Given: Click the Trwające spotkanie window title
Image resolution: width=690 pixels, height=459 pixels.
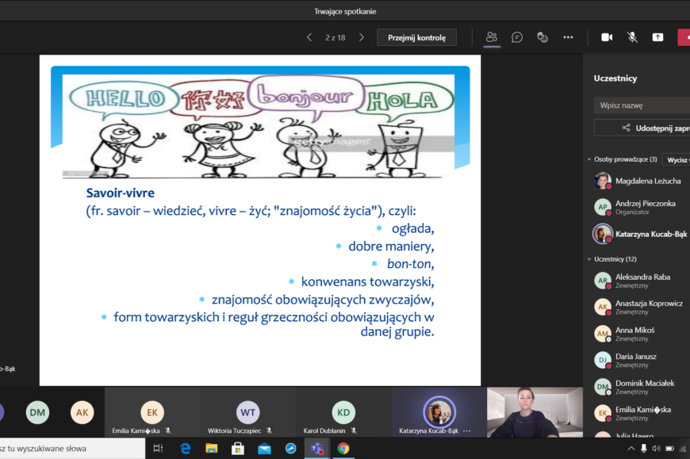Looking at the screenshot, I should point(345,11).
